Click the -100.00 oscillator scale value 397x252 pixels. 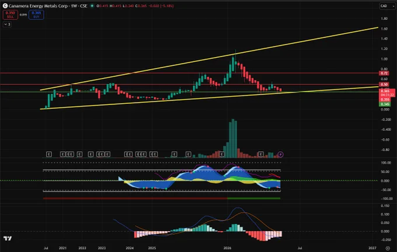(x=386, y=199)
